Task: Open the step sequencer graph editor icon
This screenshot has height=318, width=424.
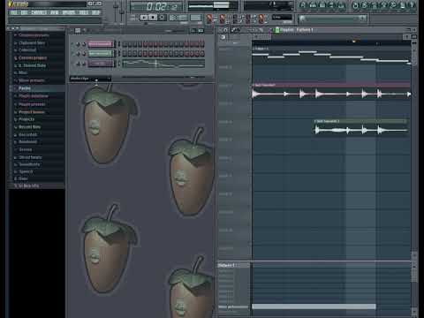Action: tap(193, 31)
